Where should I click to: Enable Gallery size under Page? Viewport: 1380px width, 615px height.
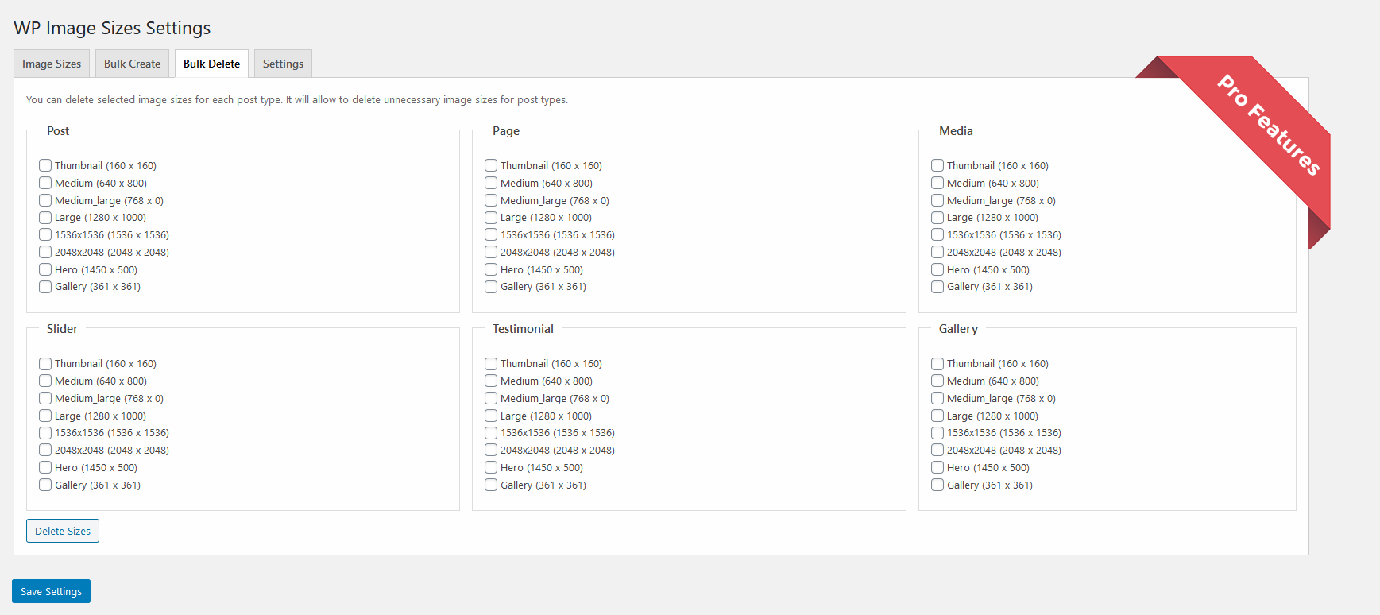click(x=491, y=287)
